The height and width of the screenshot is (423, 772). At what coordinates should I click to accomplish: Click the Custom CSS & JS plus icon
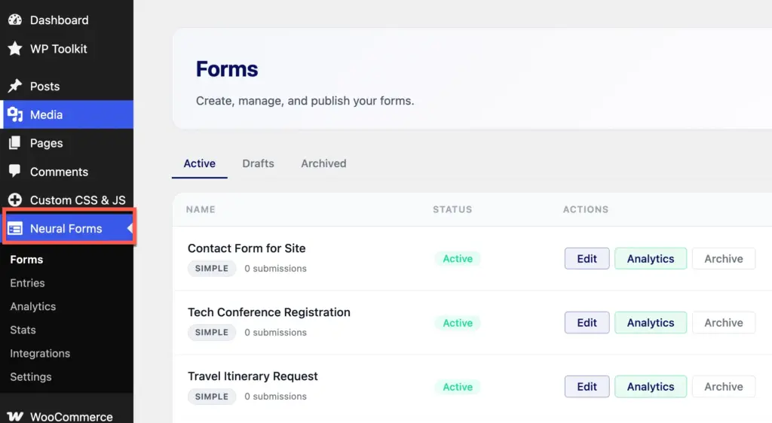pos(15,199)
